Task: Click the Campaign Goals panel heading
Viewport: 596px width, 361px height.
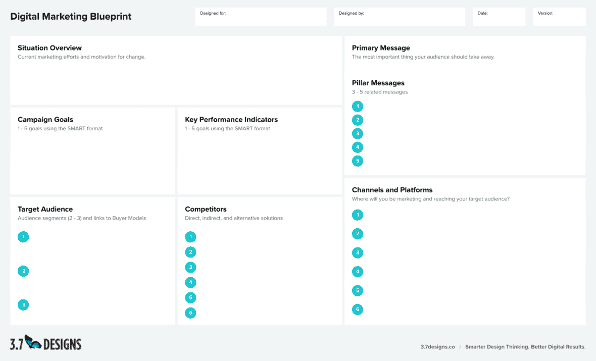Action: 45,120
